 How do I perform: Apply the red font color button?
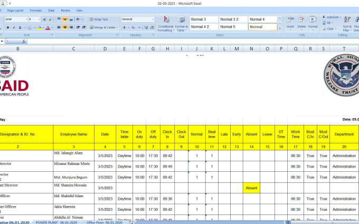(x=48, y=27)
